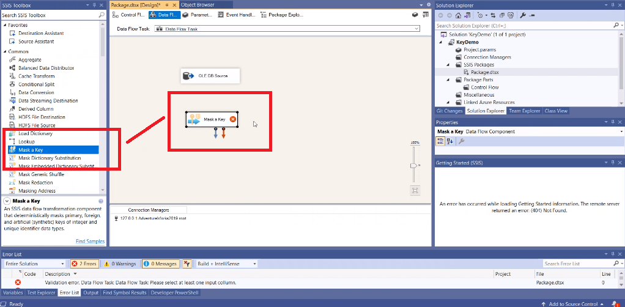Click the Find Samples link
The height and width of the screenshot is (307, 625).
click(x=90, y=241)
